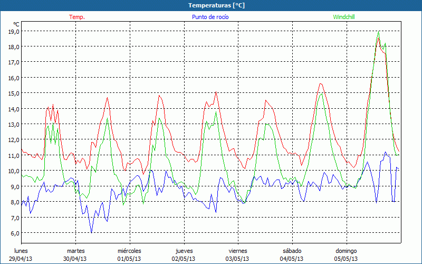Click the miércoles day label
This screenshot has width=422, height=264.
(129, 251)
